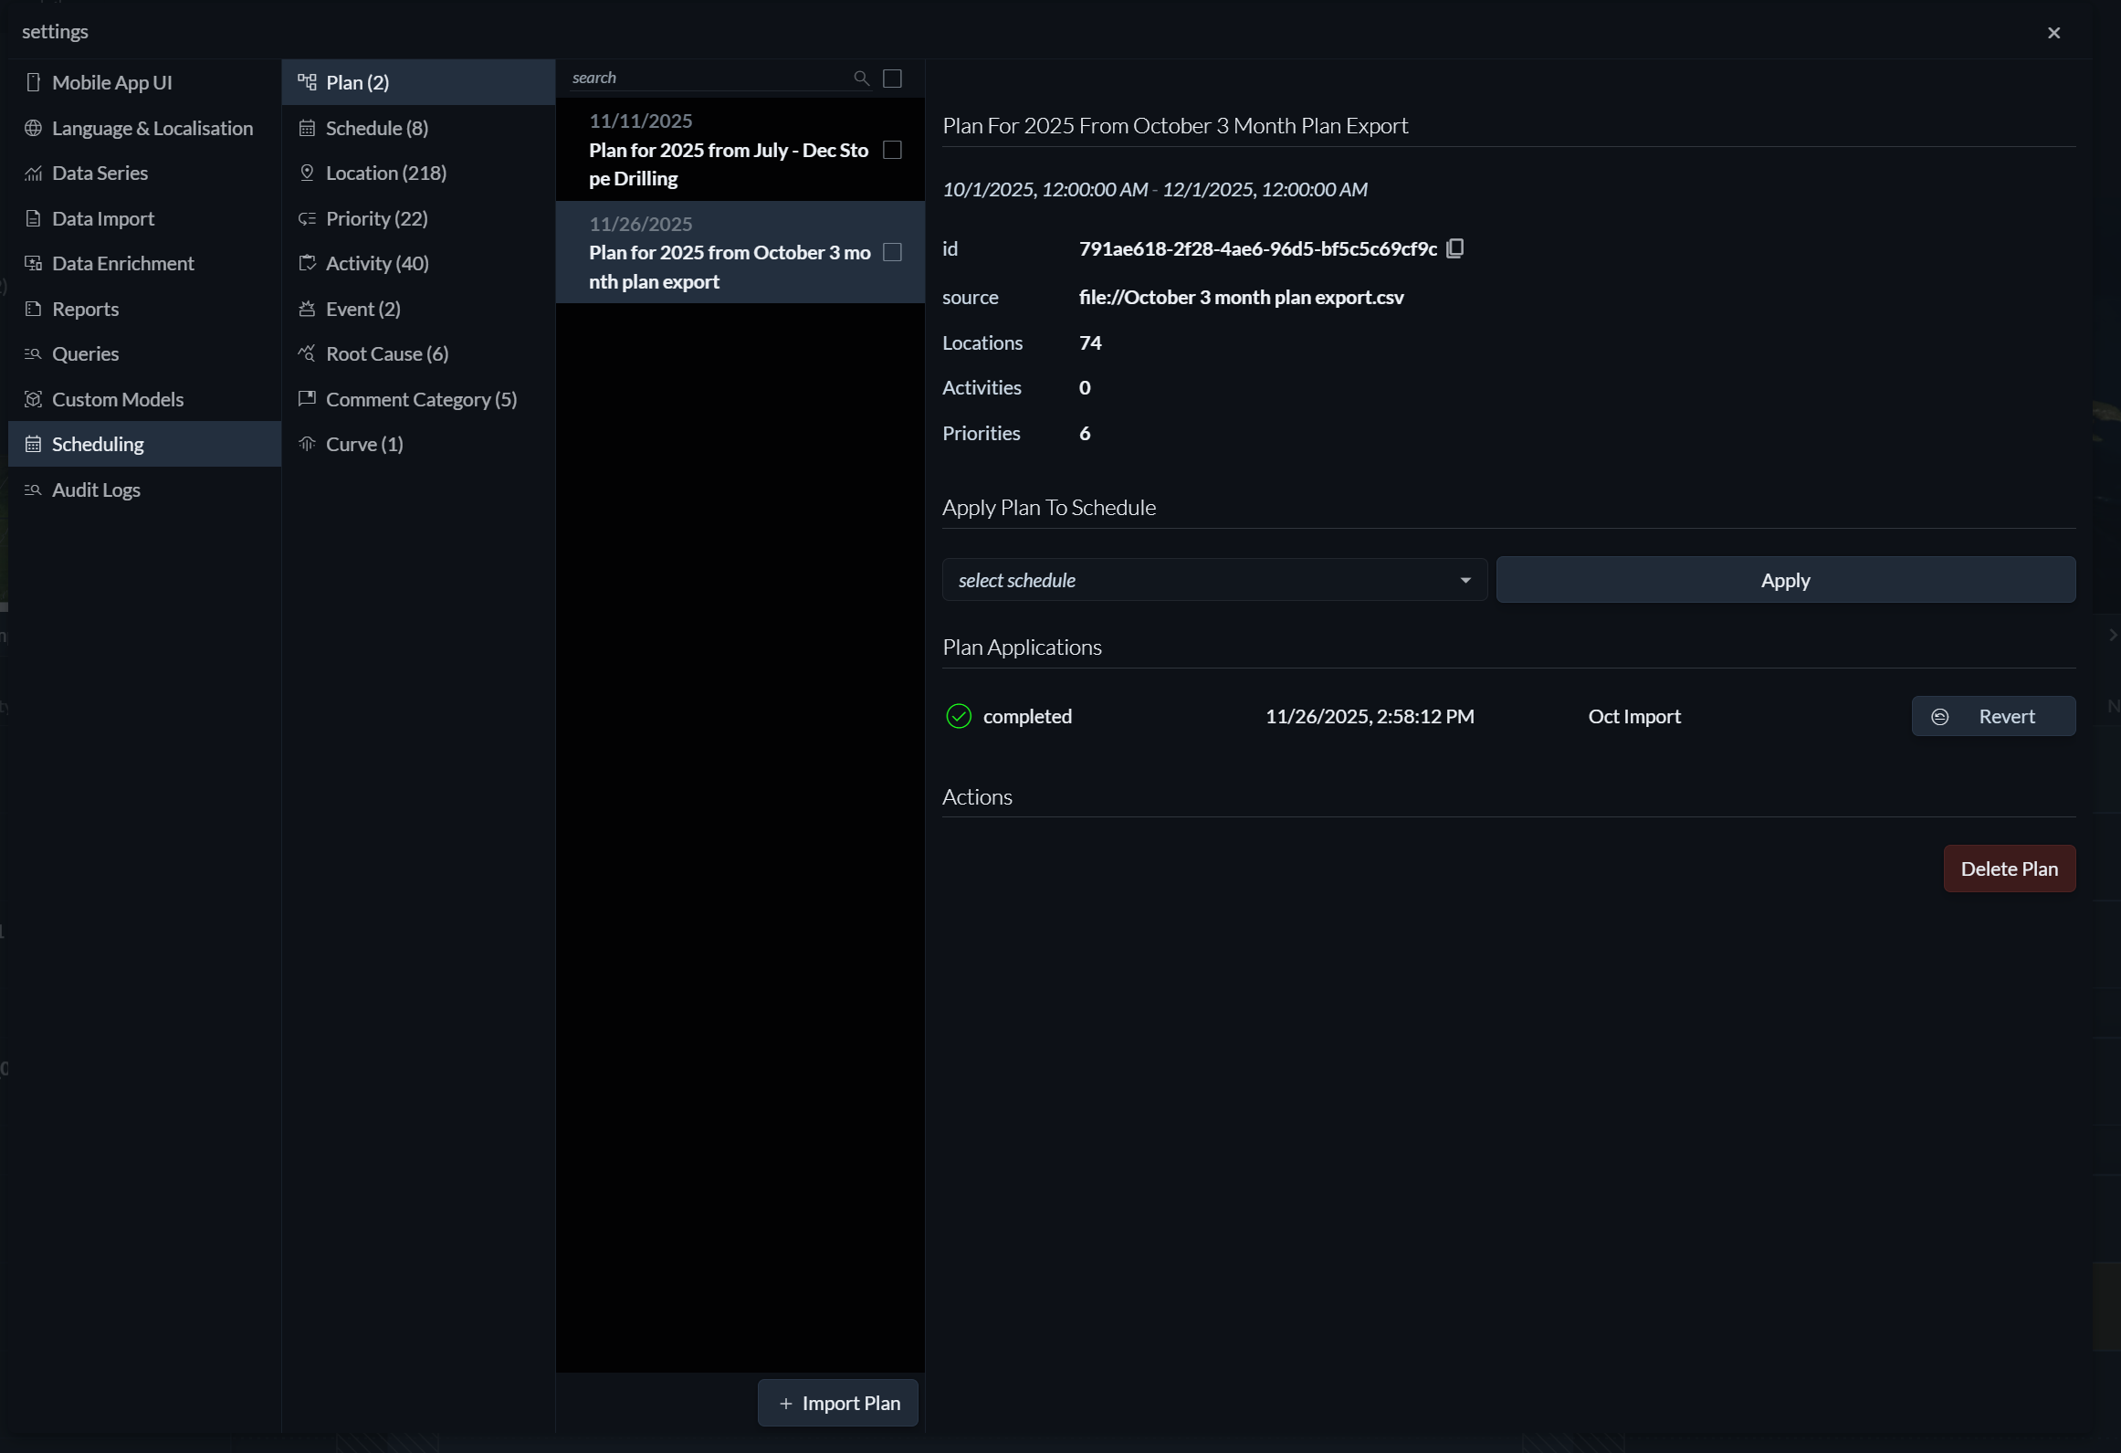Click the Schedule calendar icon
The height and width of the screenshot is (1453, 2121).
coord(308,128)
